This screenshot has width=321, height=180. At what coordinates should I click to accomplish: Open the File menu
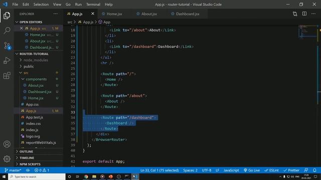(x=15, y=4)
